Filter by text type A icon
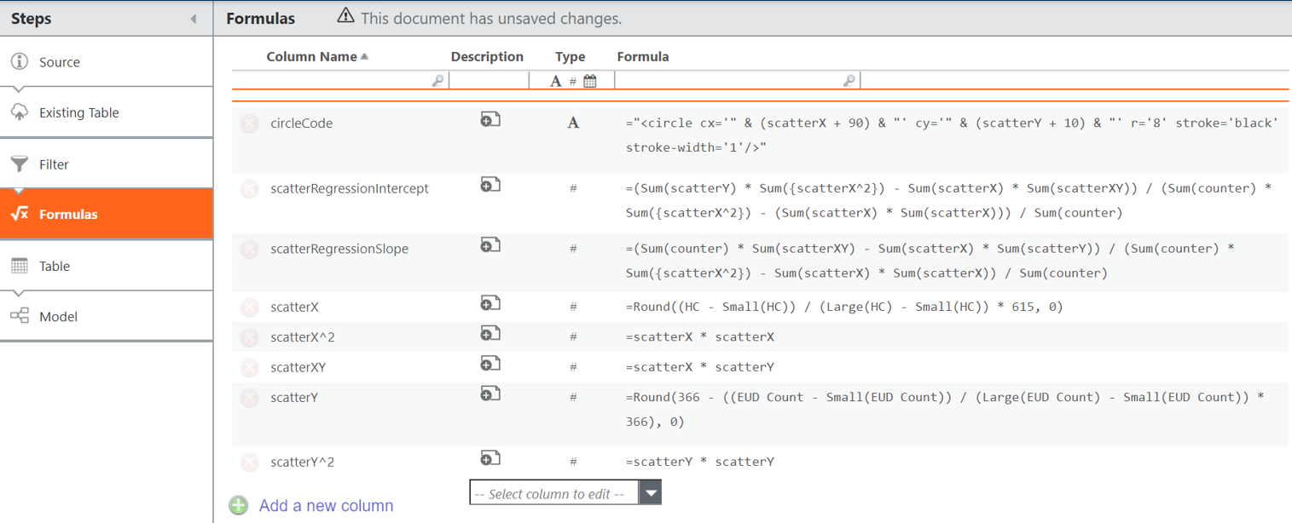Image resolution: width=1292 pixels, height=523 pixels. [556, 81]
